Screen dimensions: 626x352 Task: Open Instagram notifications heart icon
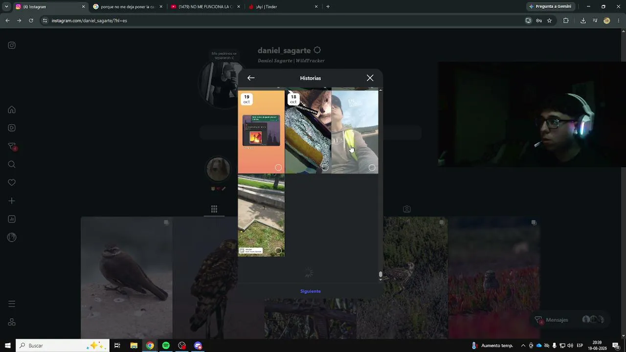[x=12, y=183]
